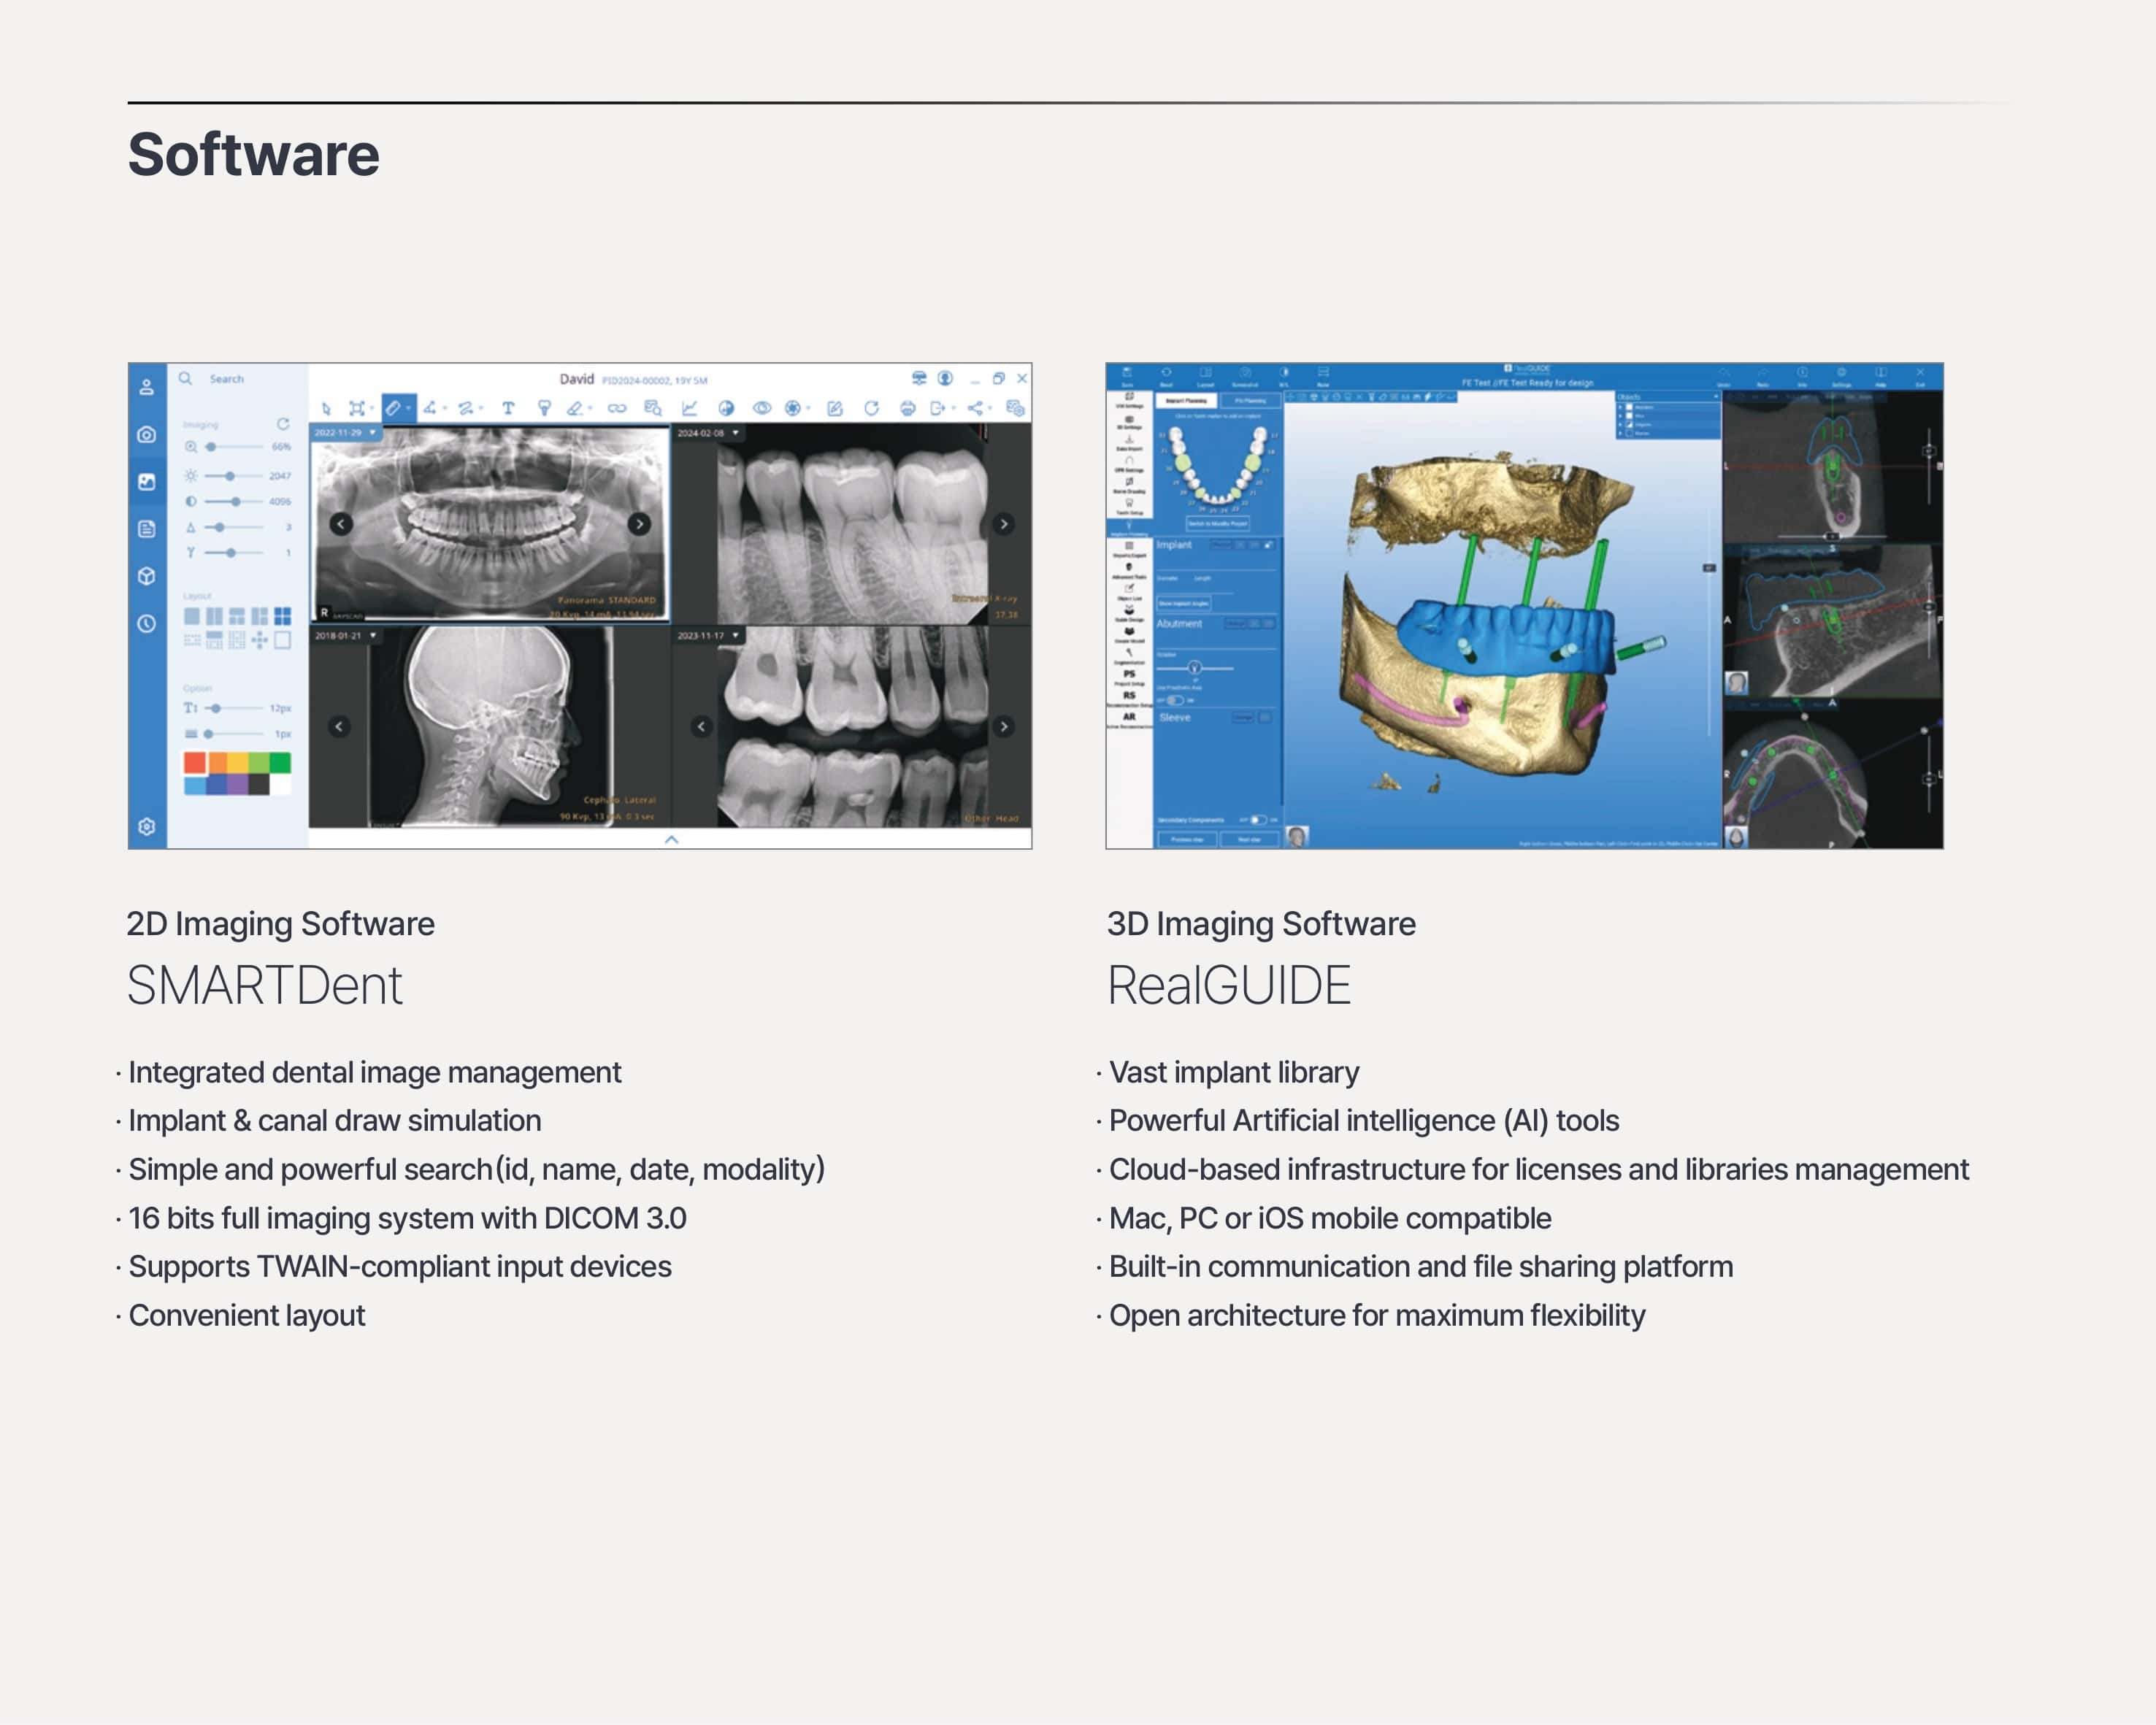Image resolution: width=2156 pixels, height=1725 pixels.
Task: Click Settings in RealGUIDE top bar
Action: (1842, 377)
